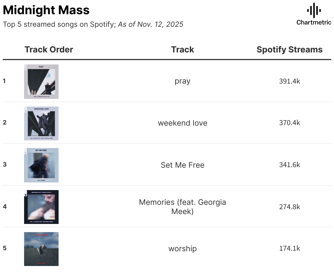
Task: Click the Memories remix album artwork
Action: click(41, 207)
